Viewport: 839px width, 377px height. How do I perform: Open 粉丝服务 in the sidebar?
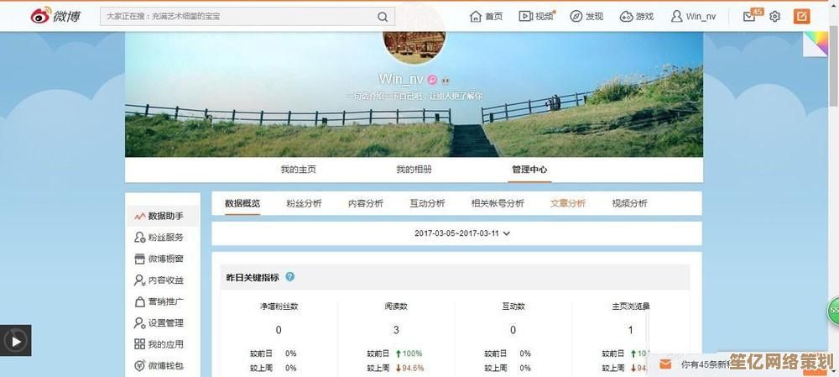(165, 238)
